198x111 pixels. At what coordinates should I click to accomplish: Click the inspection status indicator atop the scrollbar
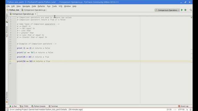pos(192,18)
